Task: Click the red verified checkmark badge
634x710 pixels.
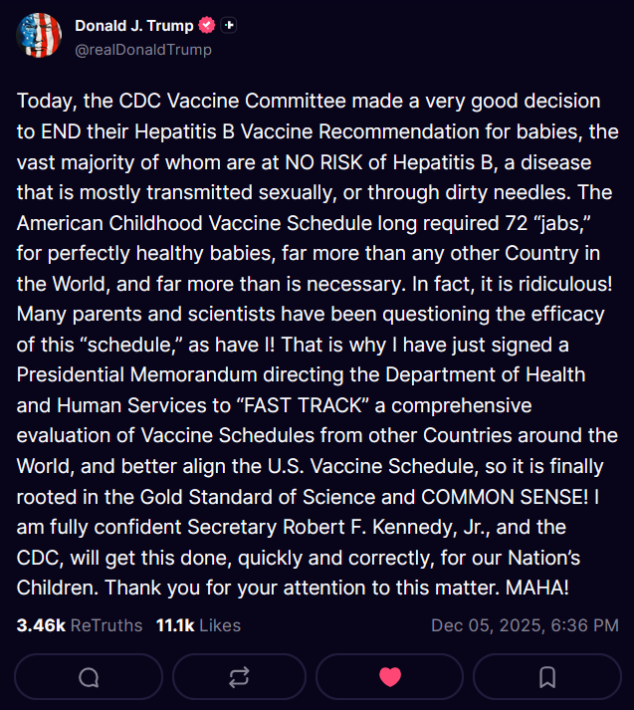Action: pyautogui.click(x=207, y=26)
